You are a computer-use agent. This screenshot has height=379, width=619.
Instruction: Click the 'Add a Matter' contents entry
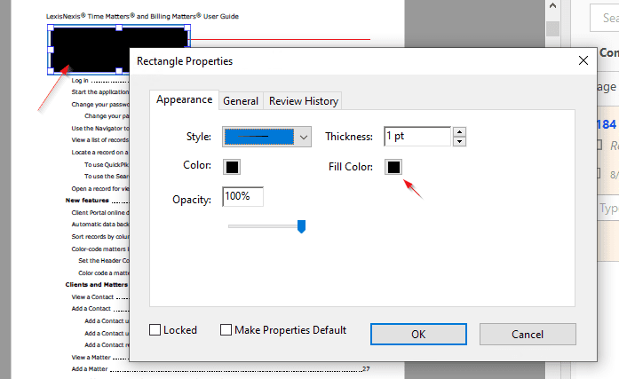click(89, 369)
